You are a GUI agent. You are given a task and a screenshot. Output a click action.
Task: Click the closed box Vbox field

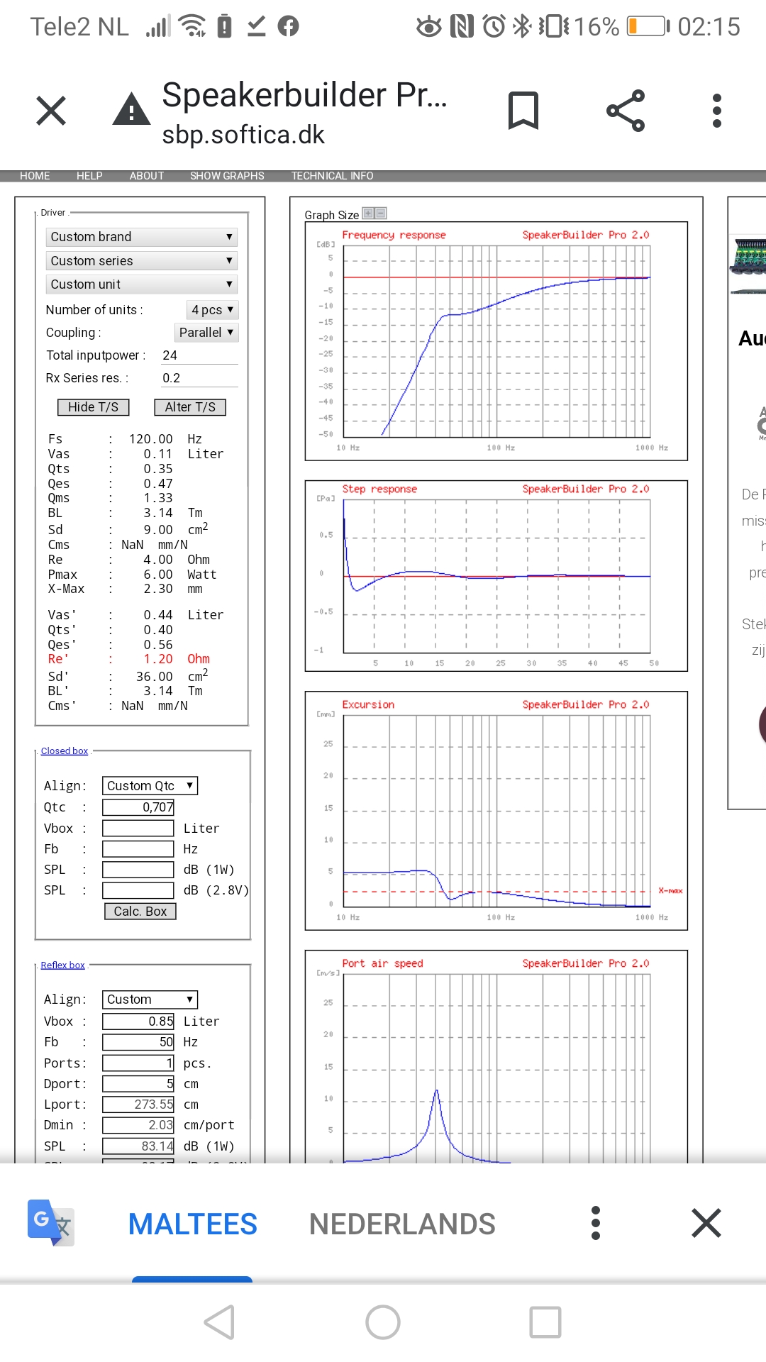[x=138, y=829]
